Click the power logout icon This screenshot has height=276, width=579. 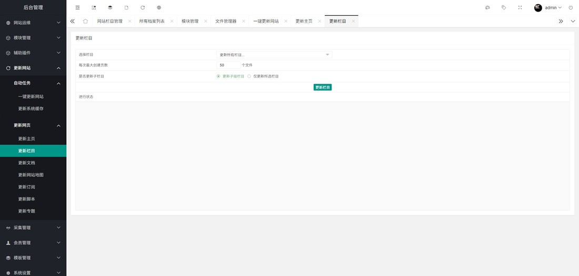point(571,8)
